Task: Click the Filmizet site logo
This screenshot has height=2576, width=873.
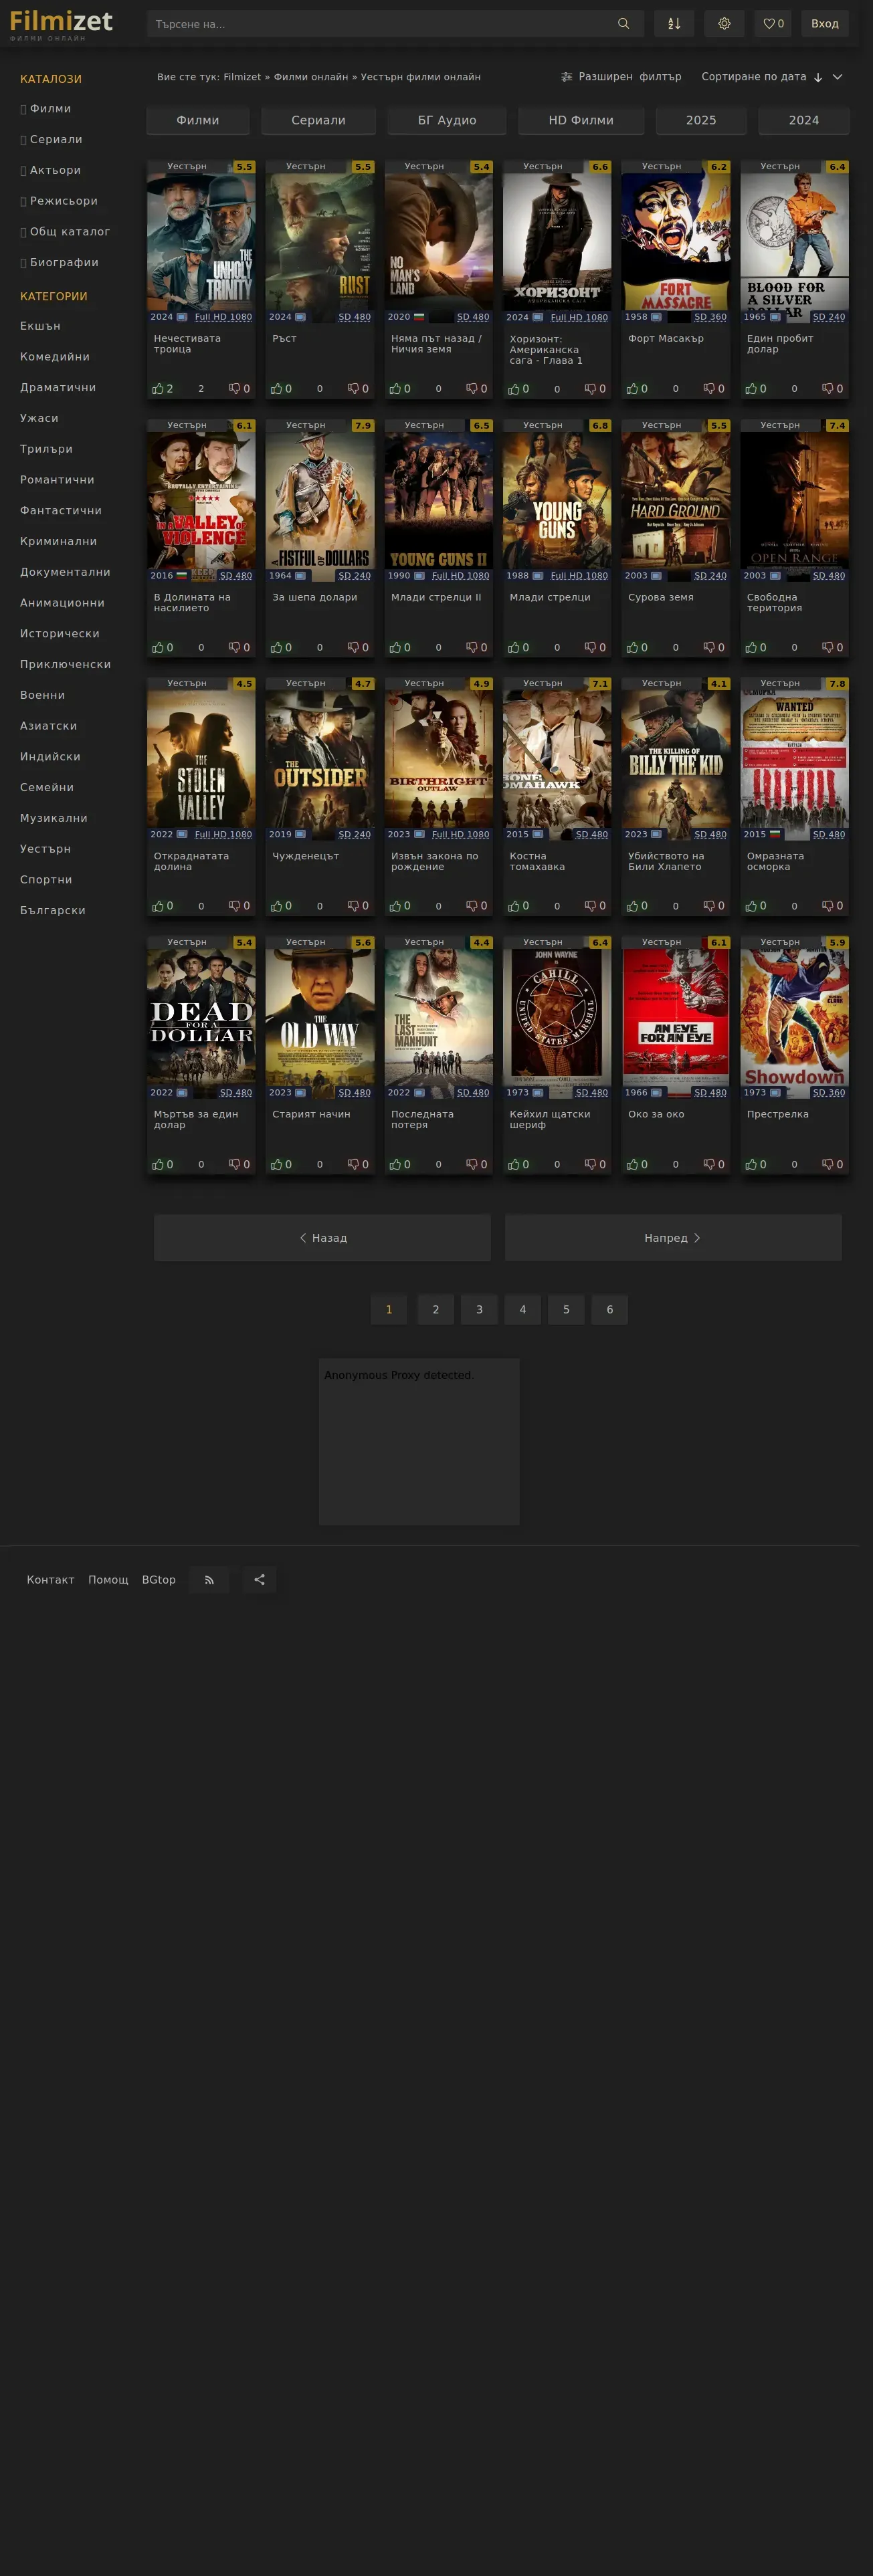Action: point(61,24)
